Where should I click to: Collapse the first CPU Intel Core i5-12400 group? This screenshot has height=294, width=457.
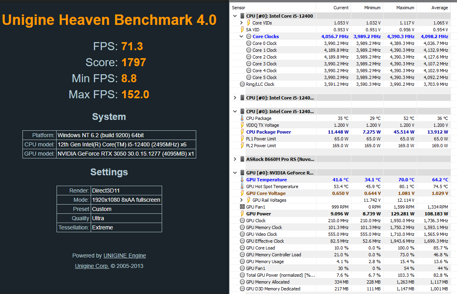235,16
